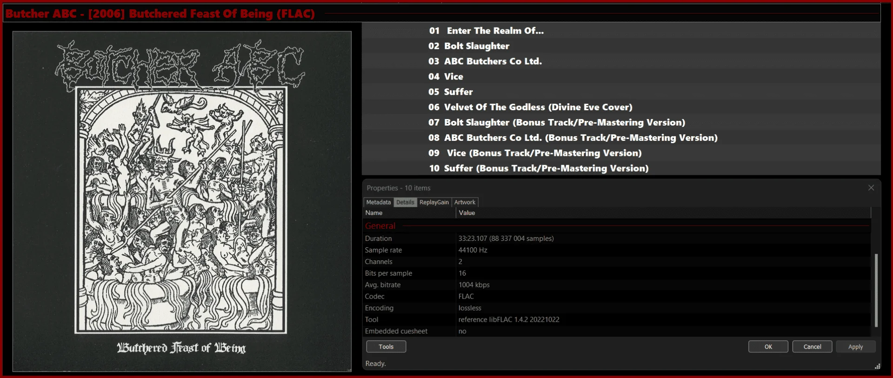Select track 05 Suffer
The height and width of the screenshot is (378, 893).
coord(621,92)
